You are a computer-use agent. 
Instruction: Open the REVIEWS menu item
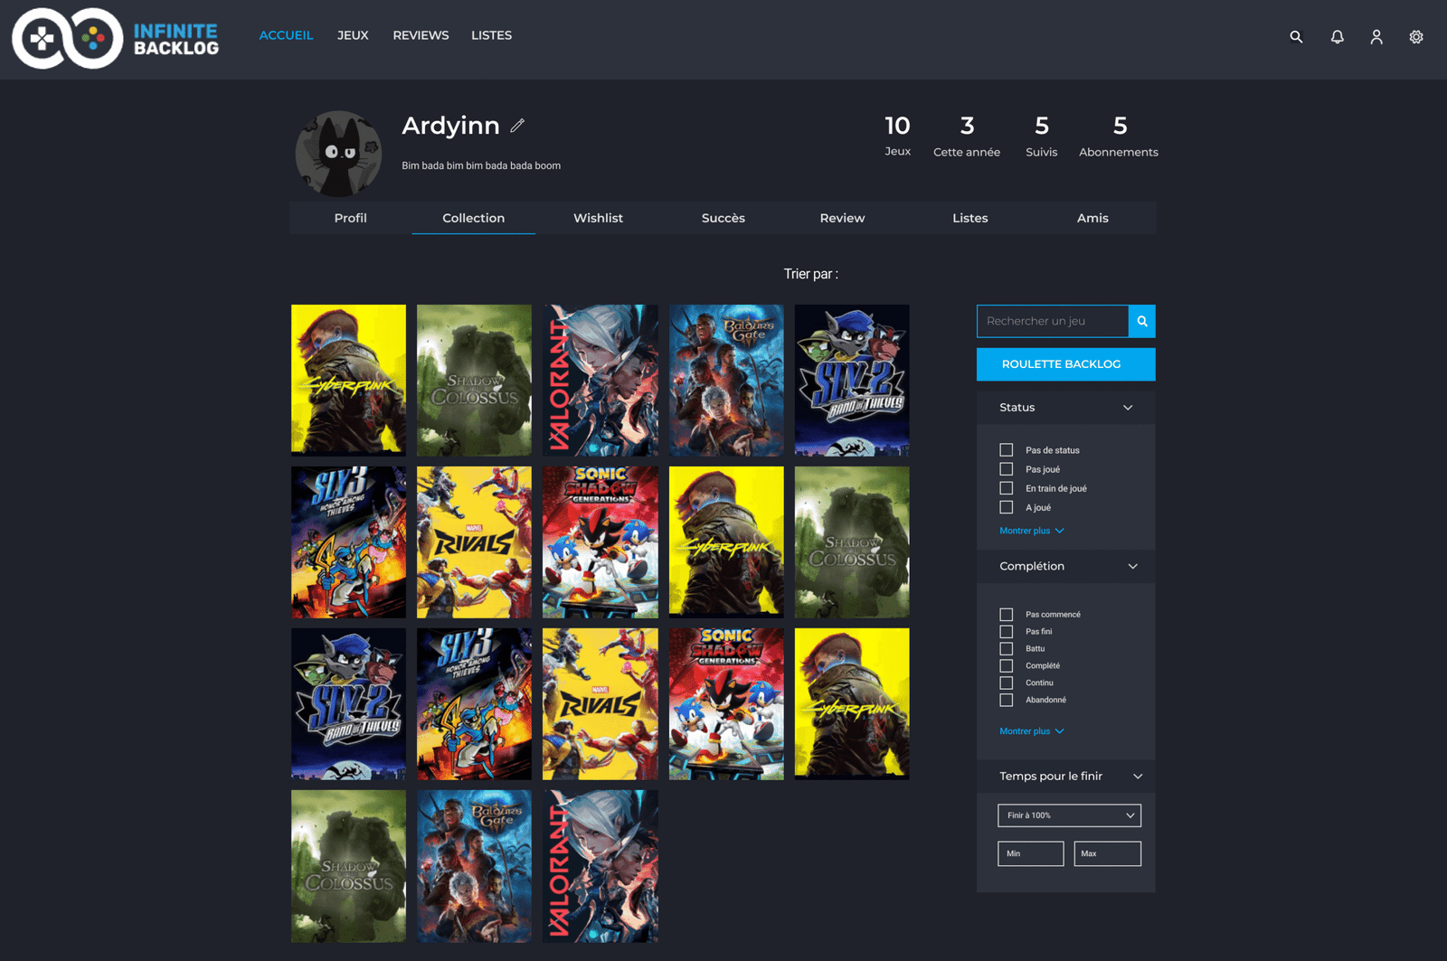[x=421, y=35]
